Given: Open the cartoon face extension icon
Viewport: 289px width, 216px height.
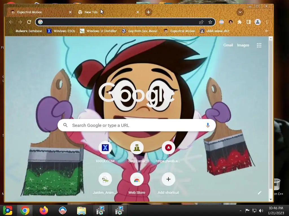Looking at the screenshot, I should pos(230,22).
